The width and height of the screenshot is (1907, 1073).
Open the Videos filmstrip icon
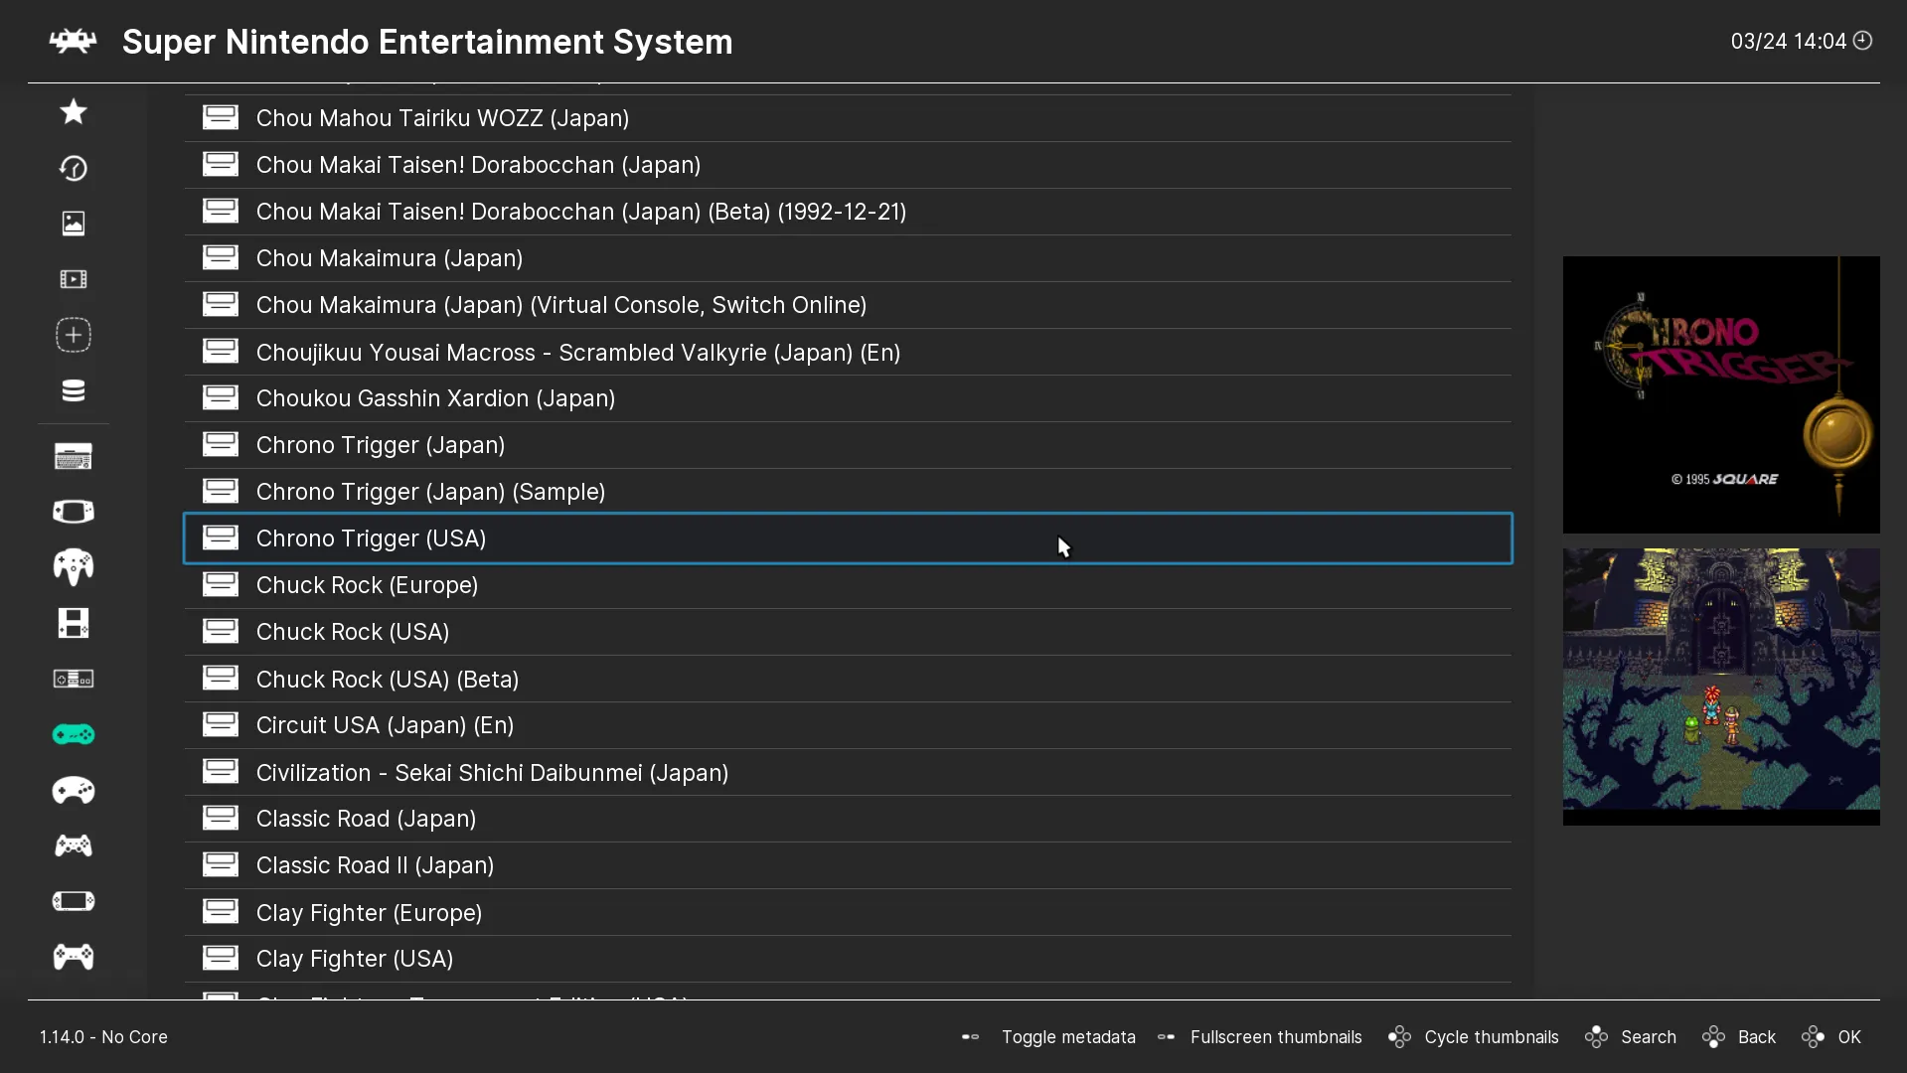click(74, 279)
